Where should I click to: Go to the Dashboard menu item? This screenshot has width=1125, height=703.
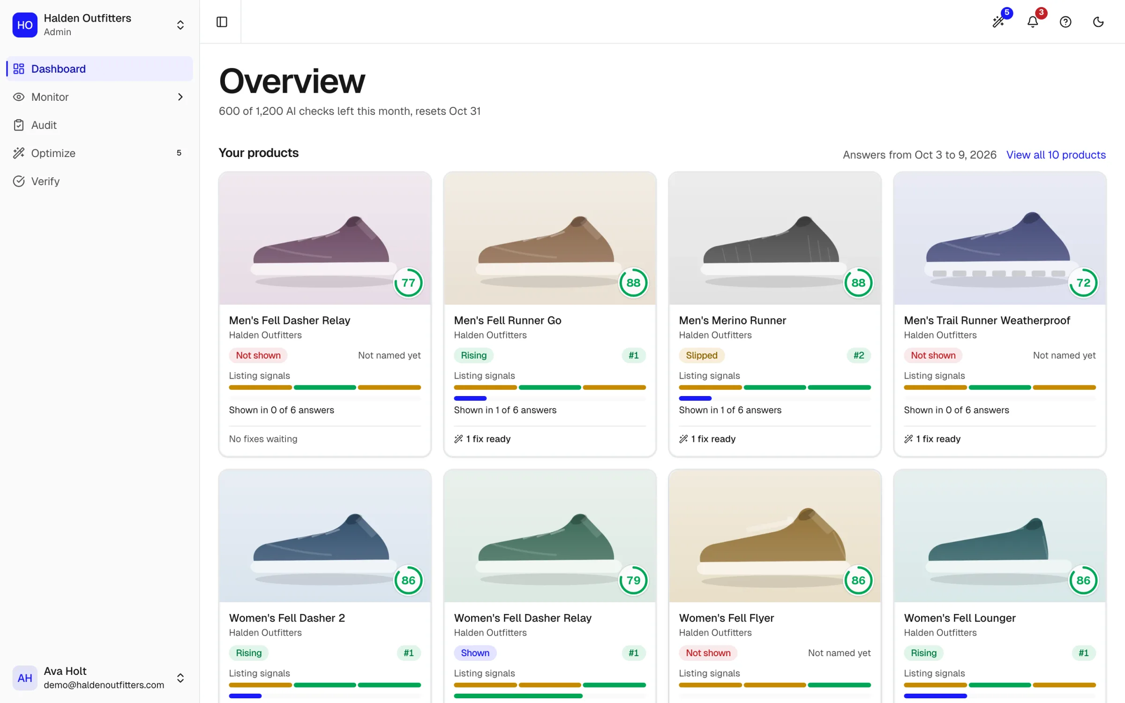tap(99, 68)
